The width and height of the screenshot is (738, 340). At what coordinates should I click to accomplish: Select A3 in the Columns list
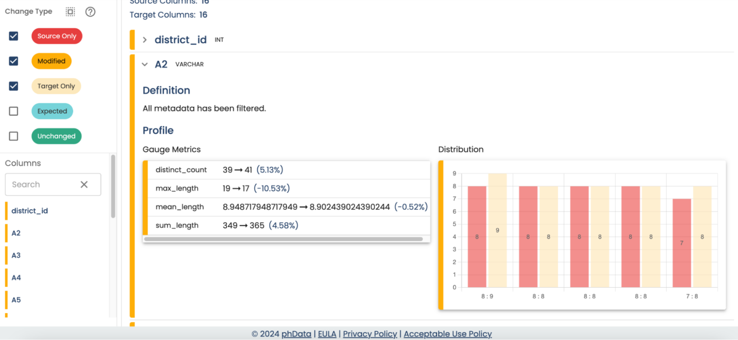(x=16, y=255)
